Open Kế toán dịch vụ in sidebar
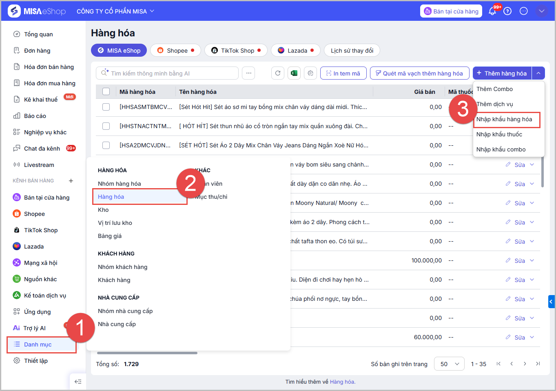This screenshot has width=556, height=391. pos(45,295)
